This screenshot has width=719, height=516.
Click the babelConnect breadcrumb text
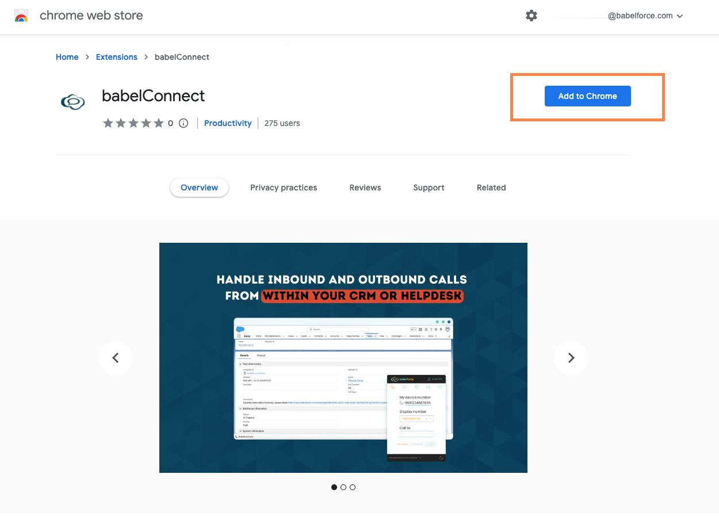click(182, 57)
